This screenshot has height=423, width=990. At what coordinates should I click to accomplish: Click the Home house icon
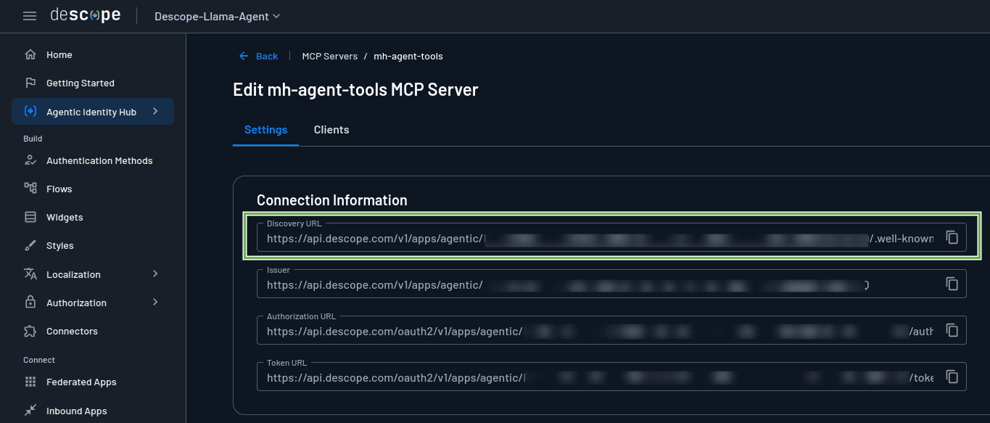click(30, 54)
